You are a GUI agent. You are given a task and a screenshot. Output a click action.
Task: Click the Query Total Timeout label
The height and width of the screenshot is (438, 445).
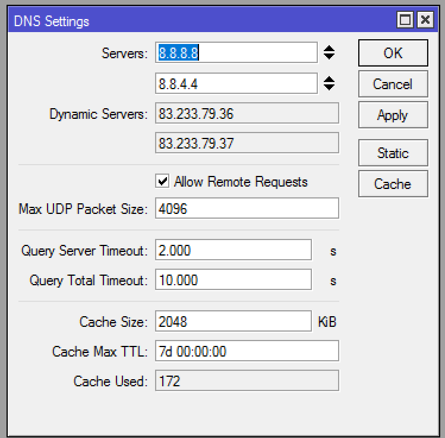pos(89,281)
